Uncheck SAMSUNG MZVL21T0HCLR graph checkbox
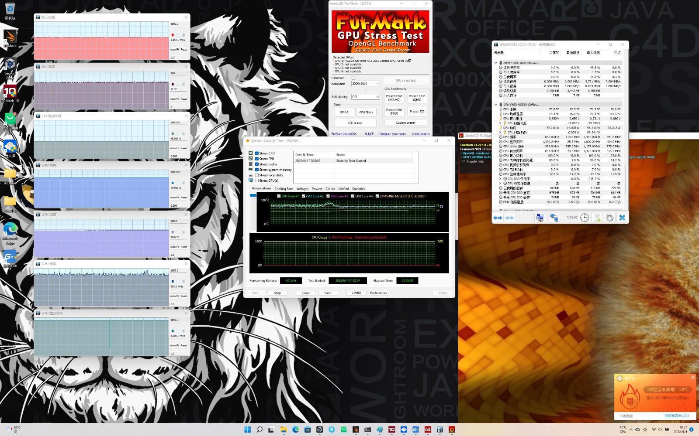This screenshot has width=699, height=436. [377, 196]
